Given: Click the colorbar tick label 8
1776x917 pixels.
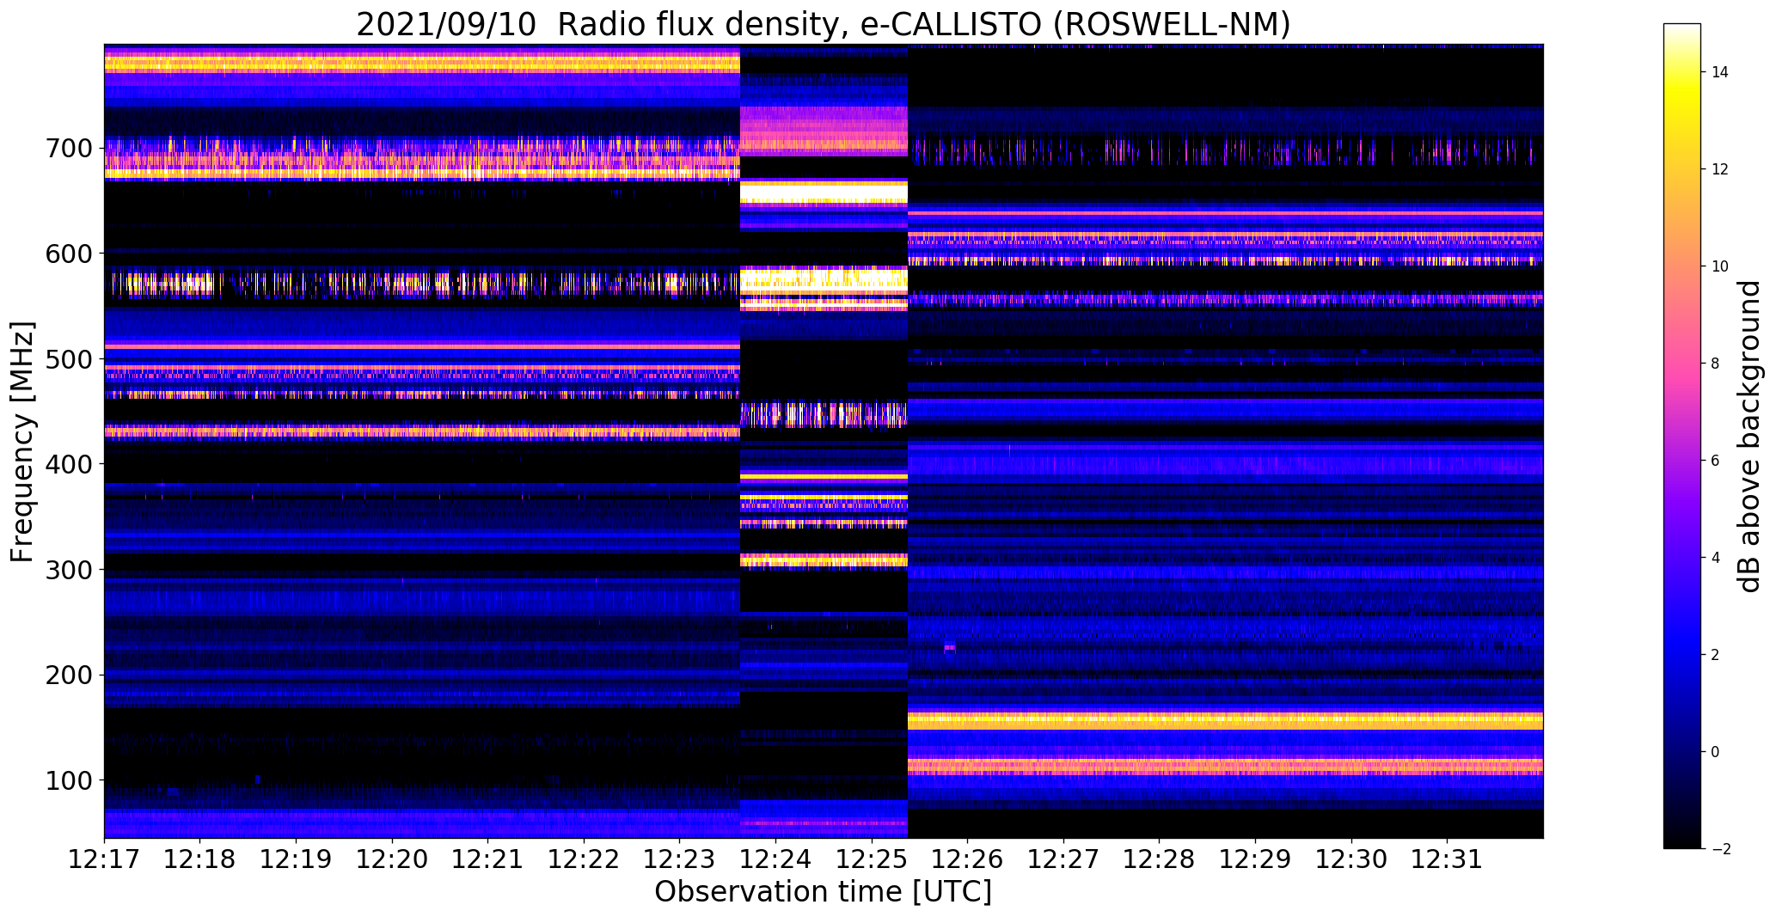Looking at the screenshot, I should [x=1716, y=364].
